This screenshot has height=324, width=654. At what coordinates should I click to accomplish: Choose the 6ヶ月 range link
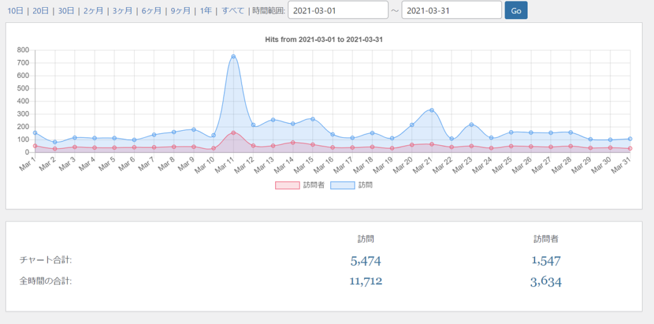[x=151, y=11]
